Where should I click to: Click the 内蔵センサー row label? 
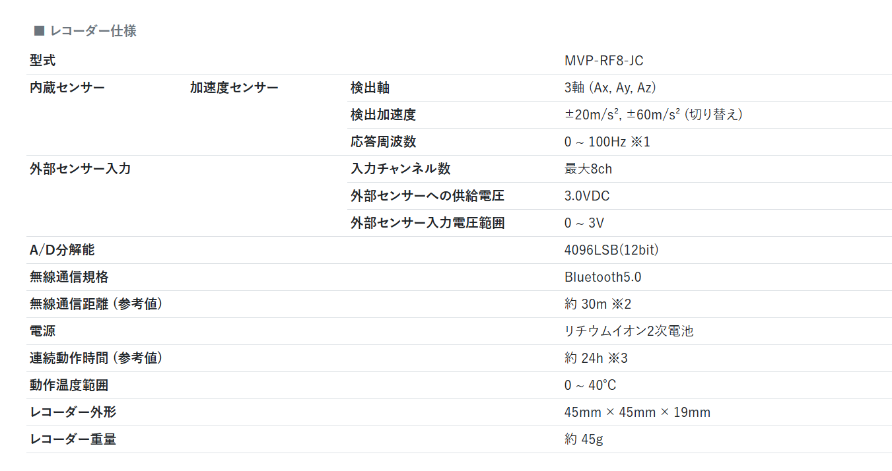(x=67, y=88)
